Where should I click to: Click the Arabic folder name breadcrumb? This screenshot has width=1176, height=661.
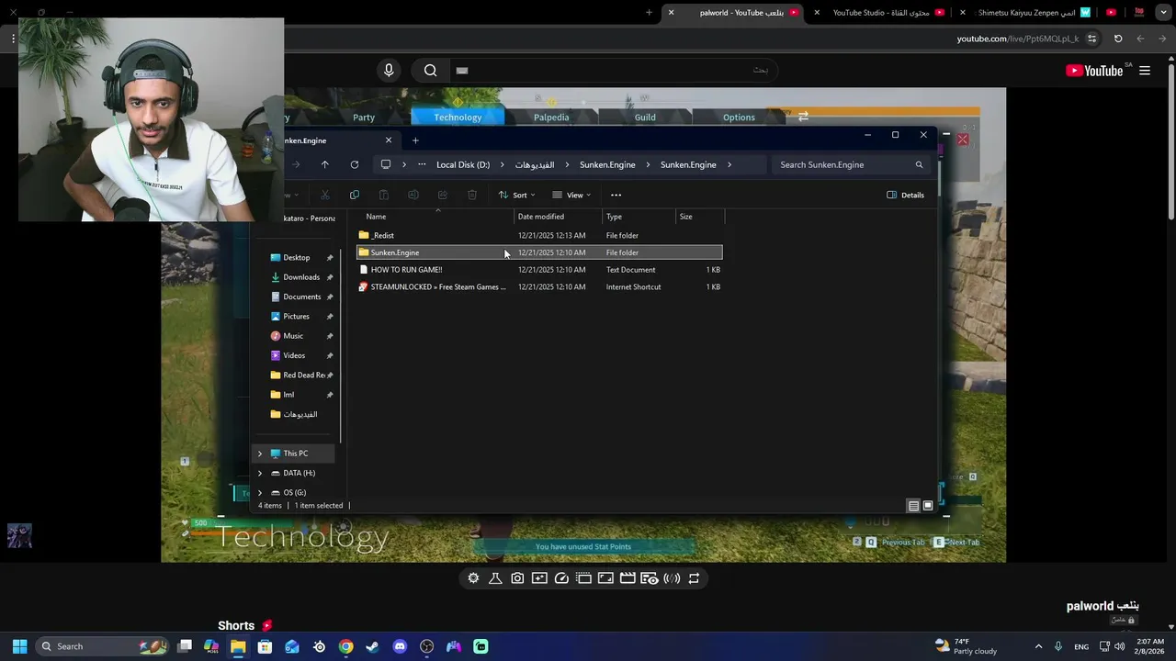tap(535, 165)
